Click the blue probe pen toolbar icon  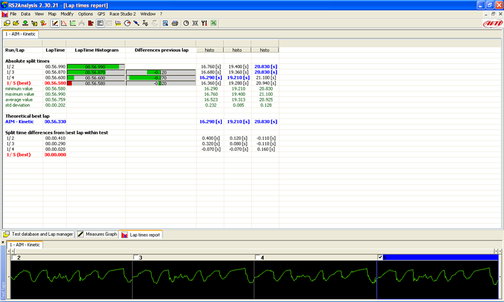[x=136, y=23]
